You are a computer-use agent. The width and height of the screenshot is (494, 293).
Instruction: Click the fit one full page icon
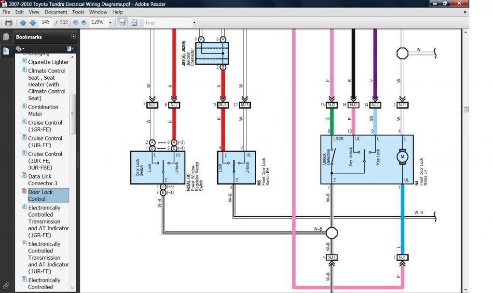coord(134,23)
